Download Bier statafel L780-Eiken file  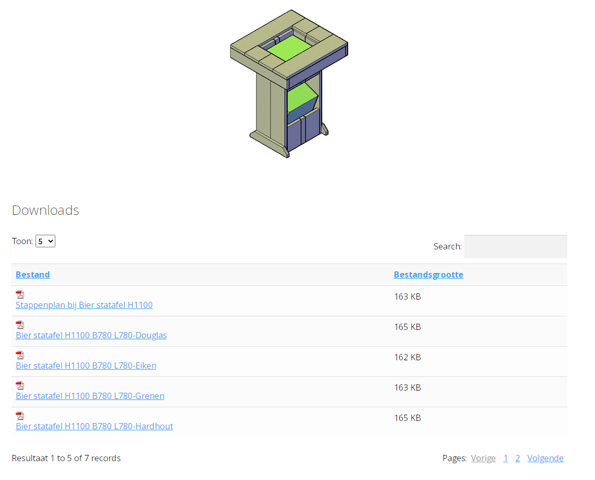pyautogui.click(x=86, y=365)
